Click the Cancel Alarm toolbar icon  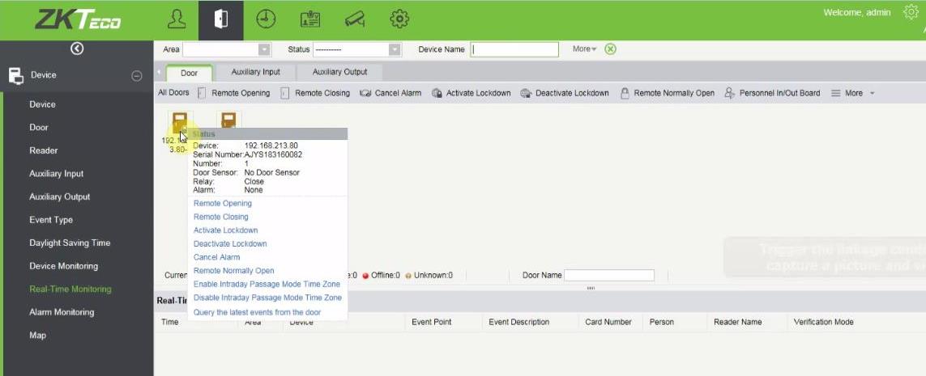365,93
